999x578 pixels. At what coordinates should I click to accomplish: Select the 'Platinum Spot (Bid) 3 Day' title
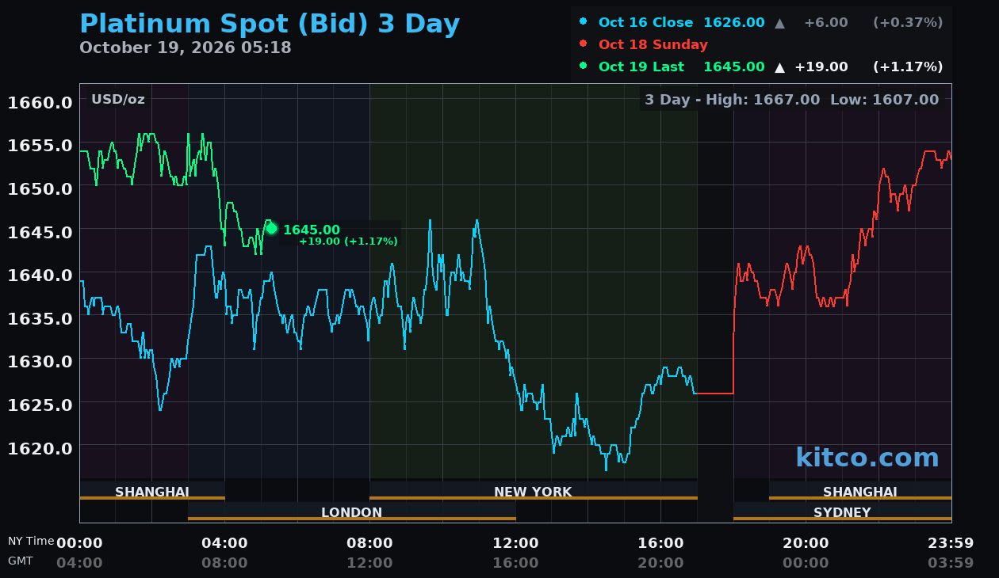pos(270,24)
